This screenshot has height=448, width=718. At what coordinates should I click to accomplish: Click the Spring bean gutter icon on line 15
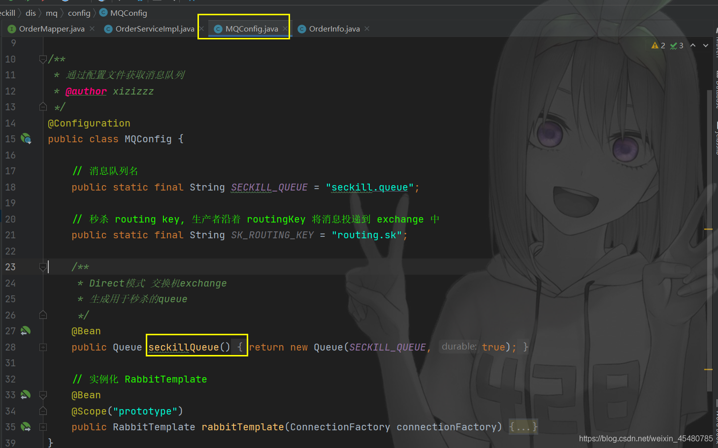(26, 139)
